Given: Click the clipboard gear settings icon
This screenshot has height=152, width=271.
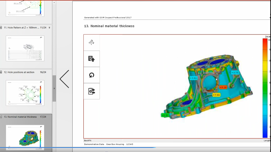Looking at the screenshot, I should 91,91.
